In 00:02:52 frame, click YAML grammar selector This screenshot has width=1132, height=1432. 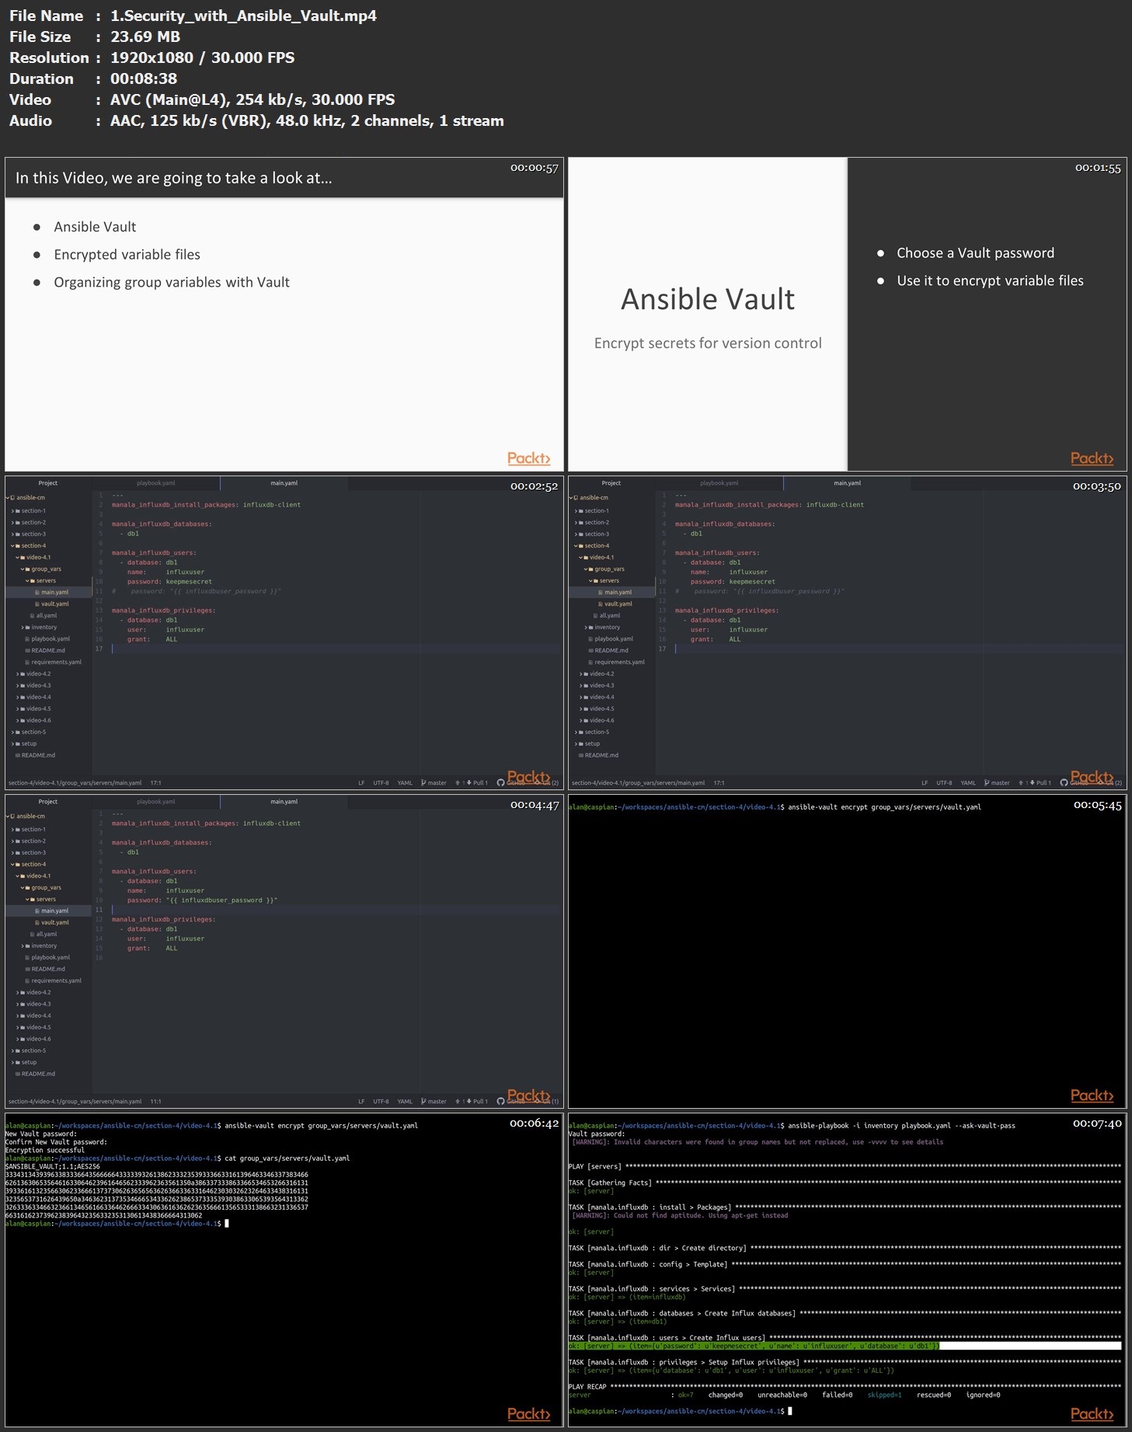coord(405,783)
